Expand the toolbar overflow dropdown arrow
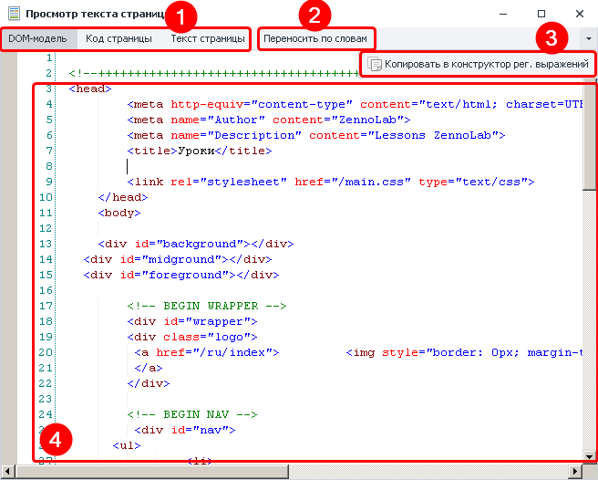This screenshot has height=480, width=598. 589,39
